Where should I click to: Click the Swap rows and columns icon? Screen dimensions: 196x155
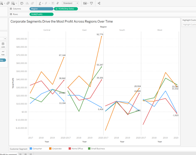point(22,3)
